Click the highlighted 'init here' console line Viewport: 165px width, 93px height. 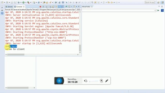[11, 46]
